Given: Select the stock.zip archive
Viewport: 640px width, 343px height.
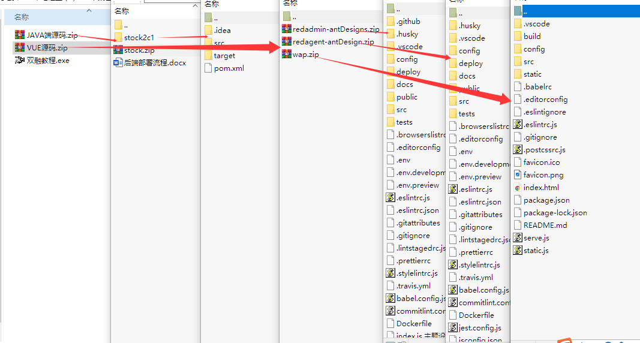Looking at the screenshot, I should (134, 50).
